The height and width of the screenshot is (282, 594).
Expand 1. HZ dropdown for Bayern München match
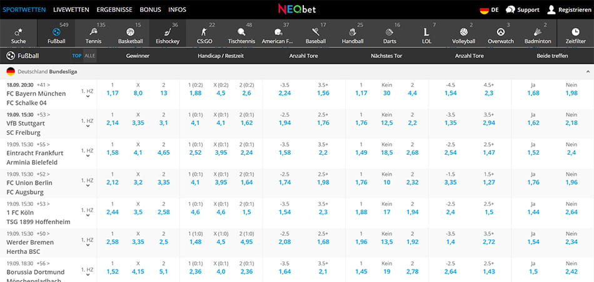88,94
